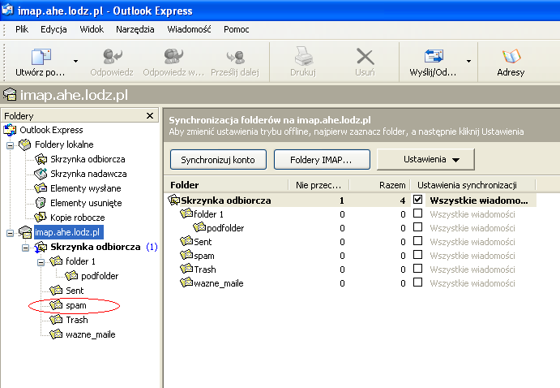Open the Narzędzia menu
Viewport: 560px width, 388px height.
pyautogui.click(x=135, y=29)
